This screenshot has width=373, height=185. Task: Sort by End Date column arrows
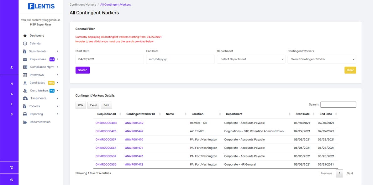click(336, 114)
